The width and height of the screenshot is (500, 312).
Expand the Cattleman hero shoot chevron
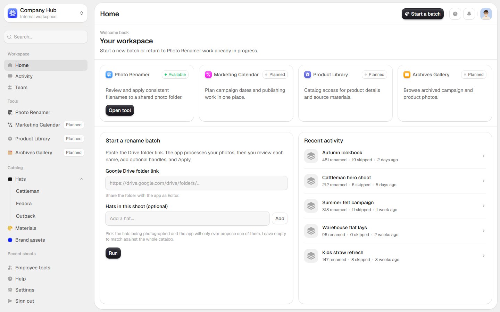tap(484, 181)
